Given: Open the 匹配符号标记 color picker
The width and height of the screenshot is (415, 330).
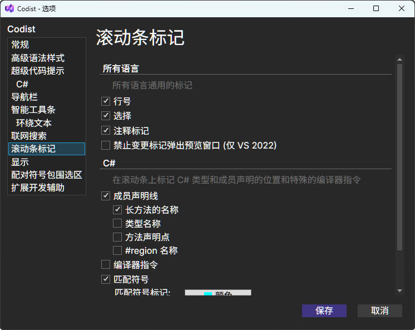Looking at the screenshot, I should pos(218,292).
